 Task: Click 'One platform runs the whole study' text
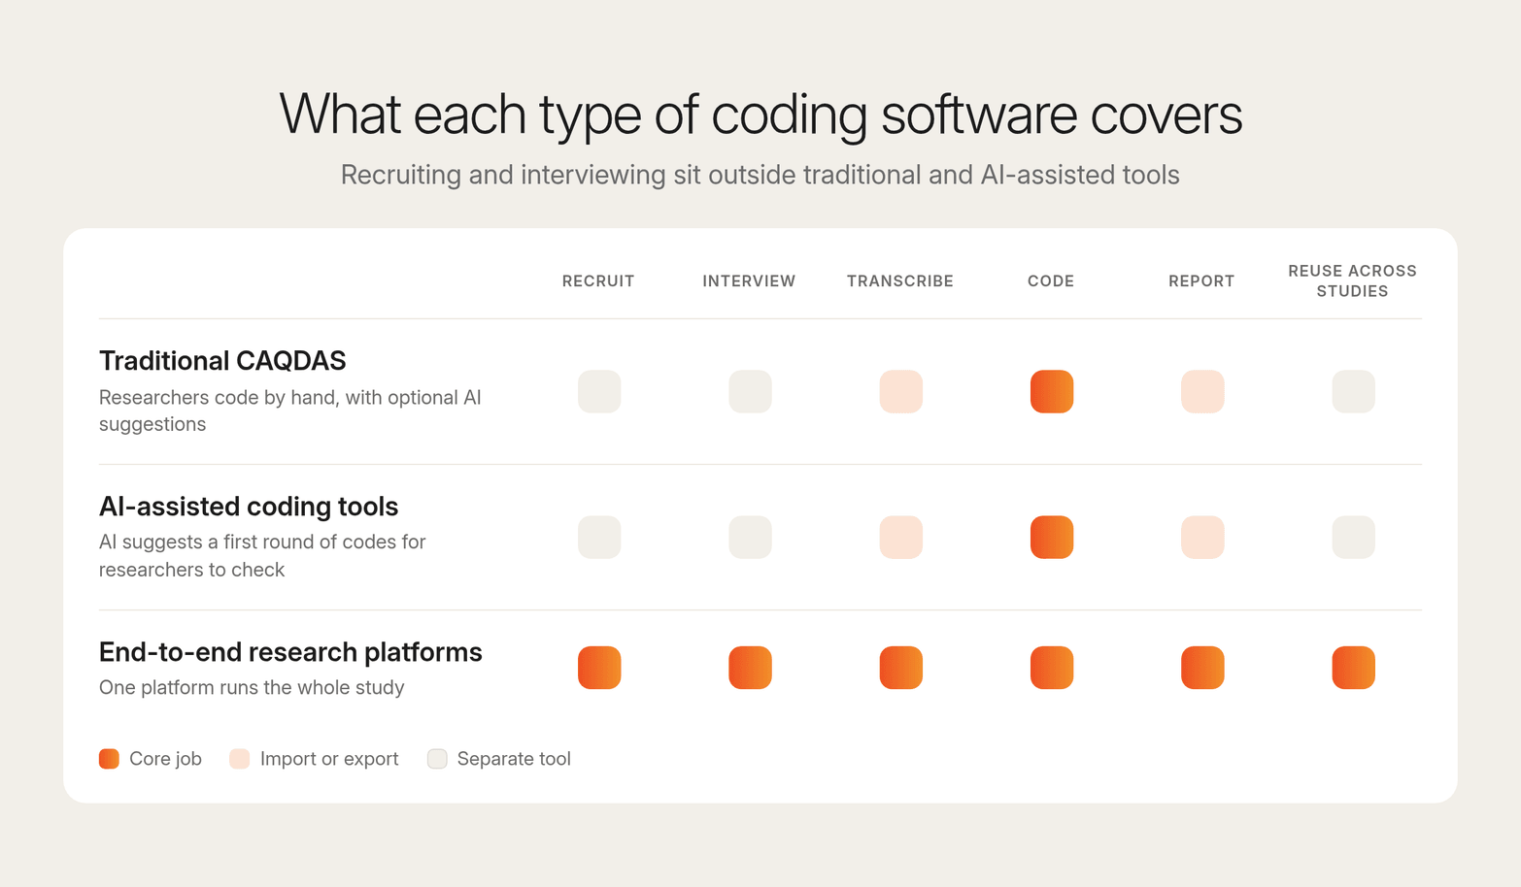click(252, 688)
